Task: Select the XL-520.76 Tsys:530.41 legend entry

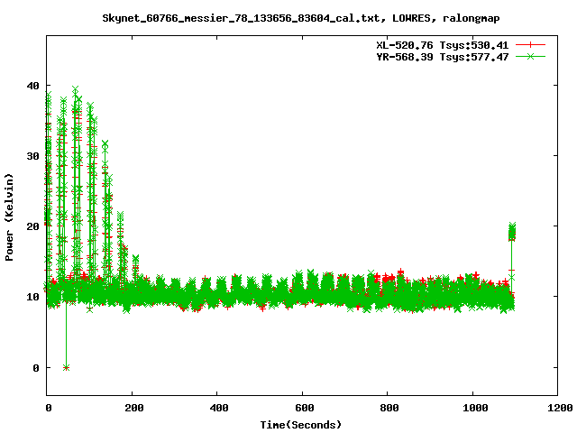Action: click(442, 45)
